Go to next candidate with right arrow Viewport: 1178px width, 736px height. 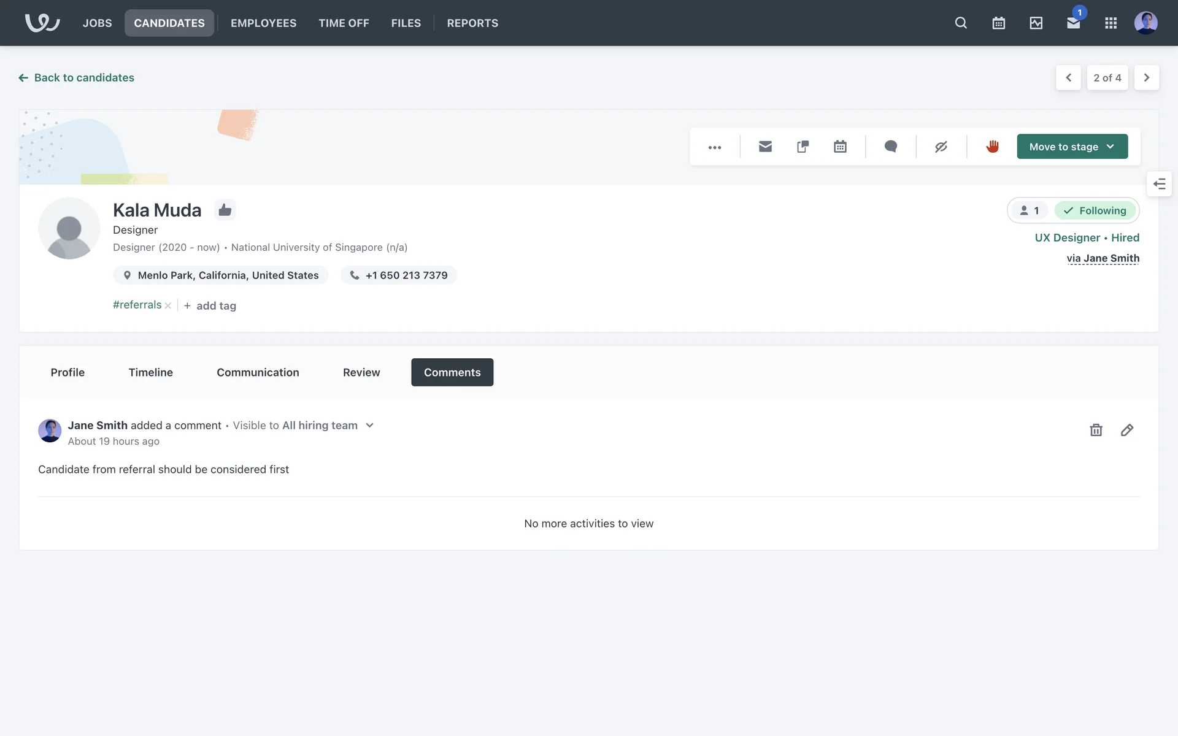point(1146,78)
